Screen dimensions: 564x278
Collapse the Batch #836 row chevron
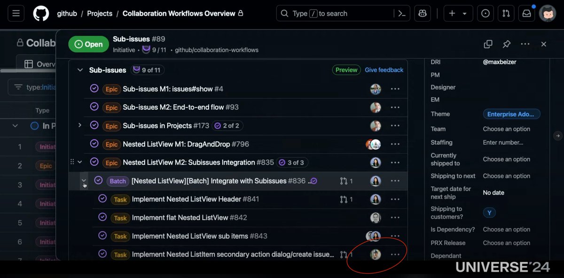point(84,181)
